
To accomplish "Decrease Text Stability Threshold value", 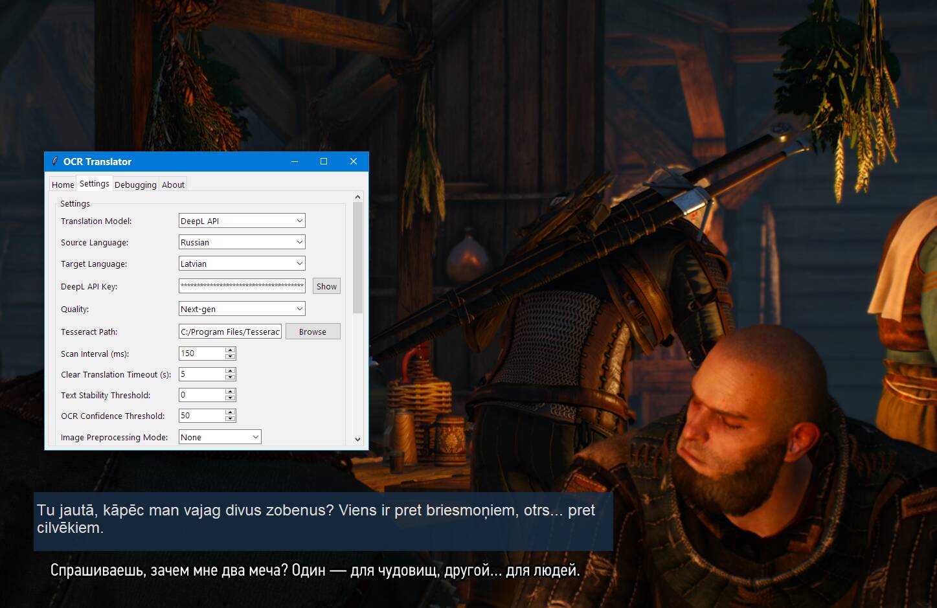I will 230,398.
